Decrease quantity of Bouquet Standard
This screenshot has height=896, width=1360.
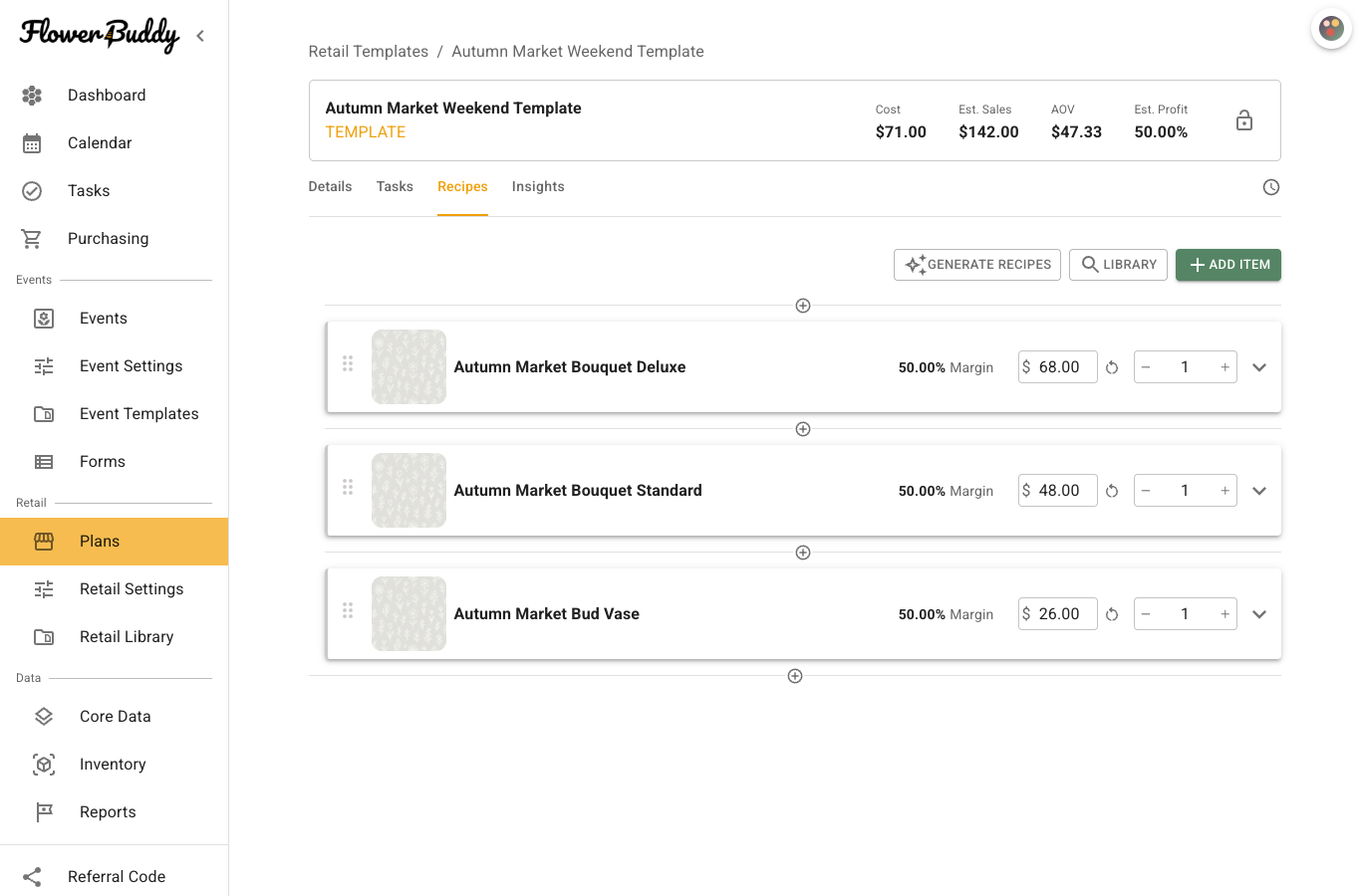1147,491
